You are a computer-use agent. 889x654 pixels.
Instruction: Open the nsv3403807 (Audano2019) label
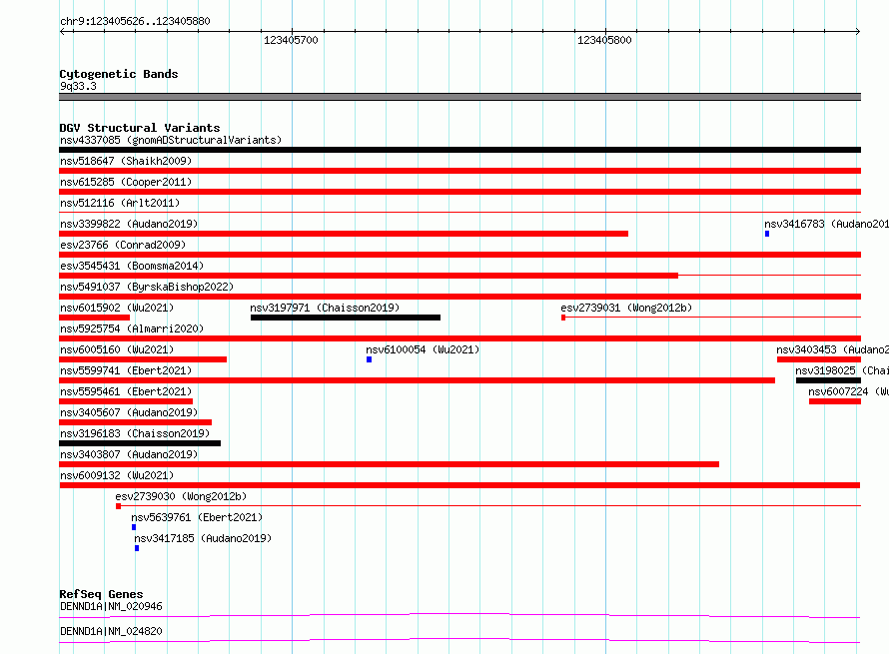click(129, 454)
